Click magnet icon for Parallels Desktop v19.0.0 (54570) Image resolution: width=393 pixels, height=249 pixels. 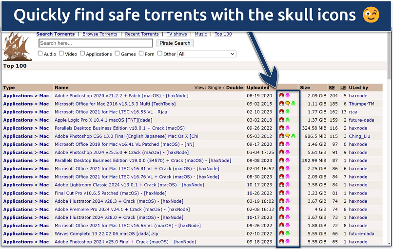(x=281, y=160)
